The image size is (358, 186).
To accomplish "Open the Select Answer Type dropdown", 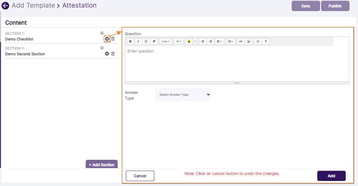I will pyautogui.click(x=183, y=94).
